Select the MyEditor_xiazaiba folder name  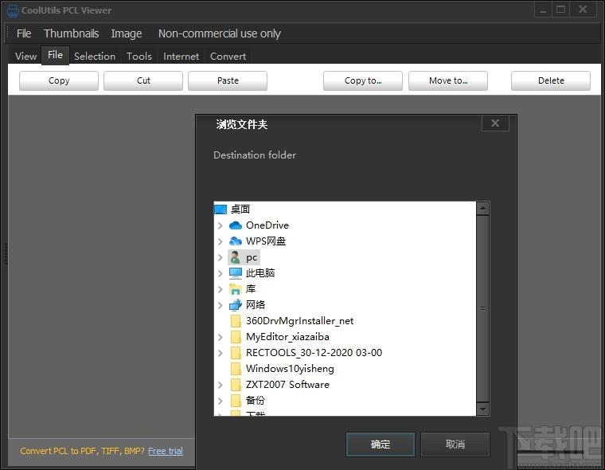pos(287,337)
